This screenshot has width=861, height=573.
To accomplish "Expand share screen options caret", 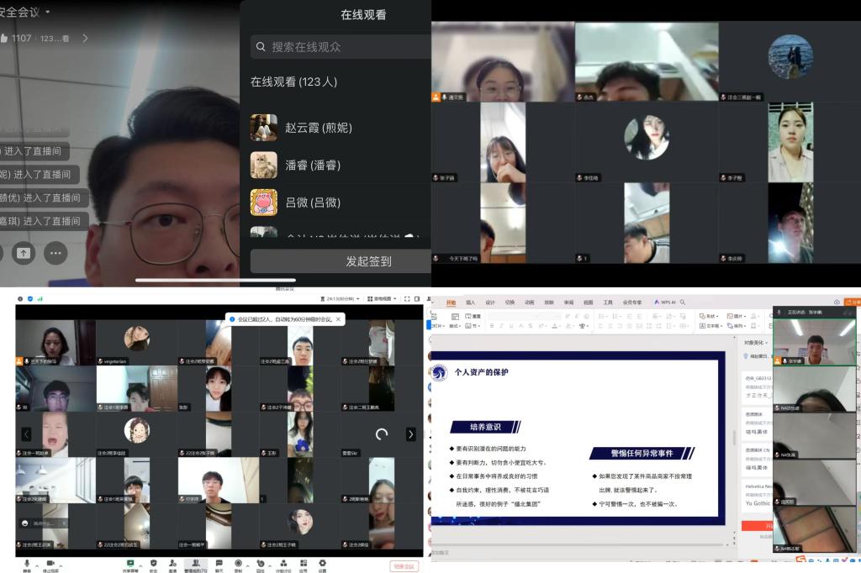I will 140,565.
